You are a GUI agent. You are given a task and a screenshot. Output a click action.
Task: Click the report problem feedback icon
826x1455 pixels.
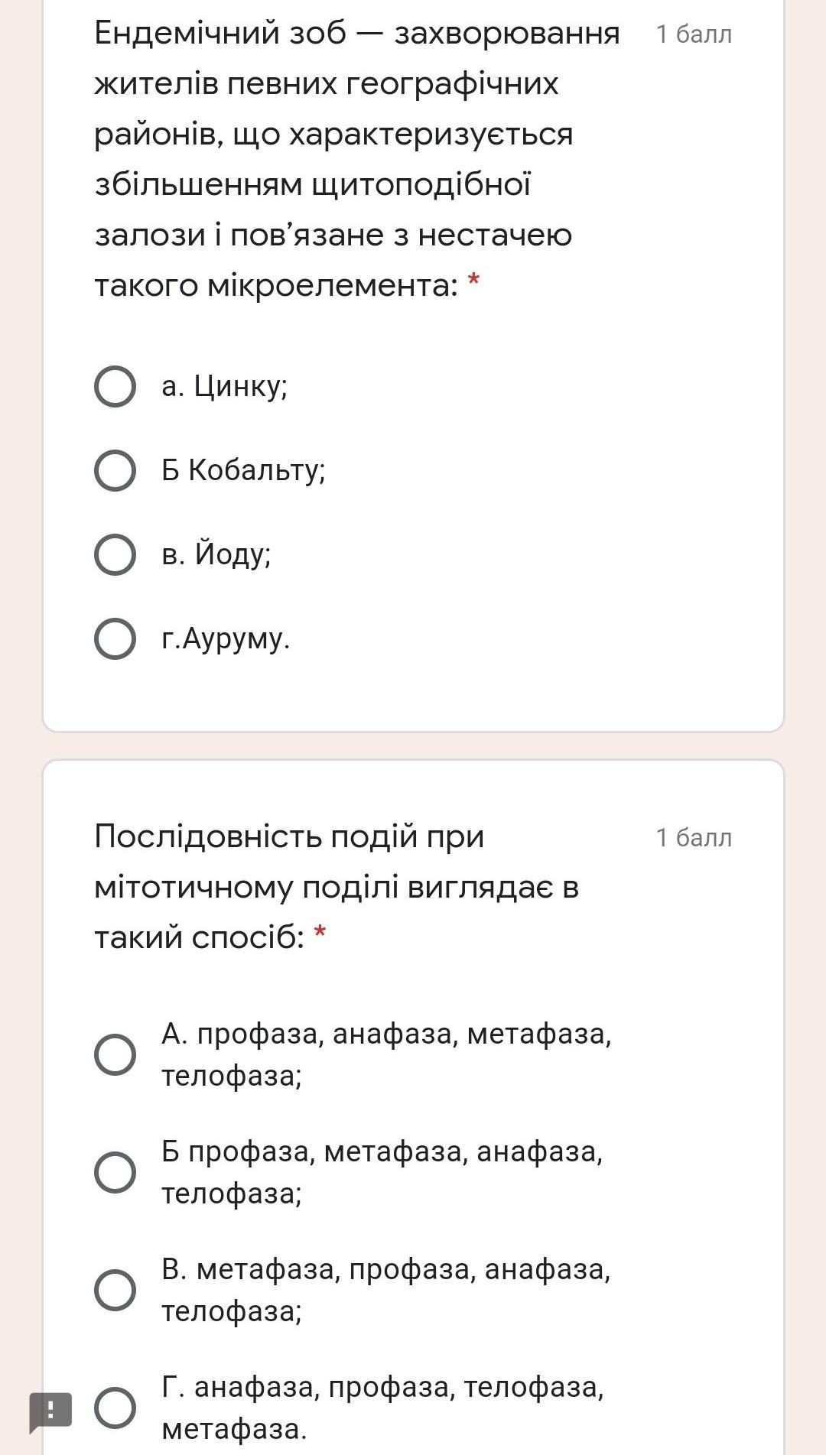[50, 1411]
